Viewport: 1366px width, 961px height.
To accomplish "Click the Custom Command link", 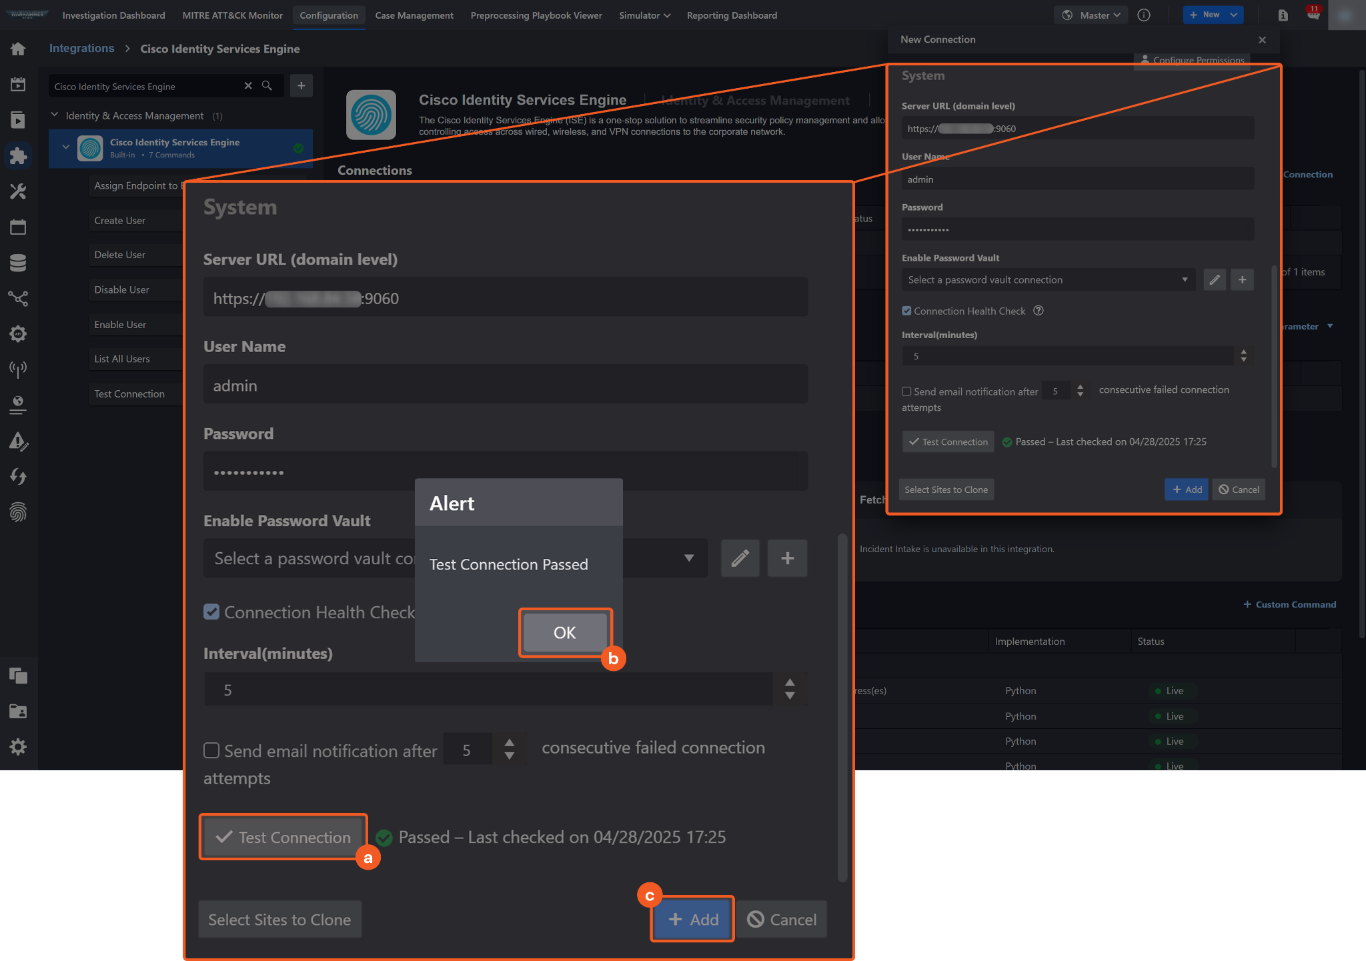I will (x=1289, y=605).
